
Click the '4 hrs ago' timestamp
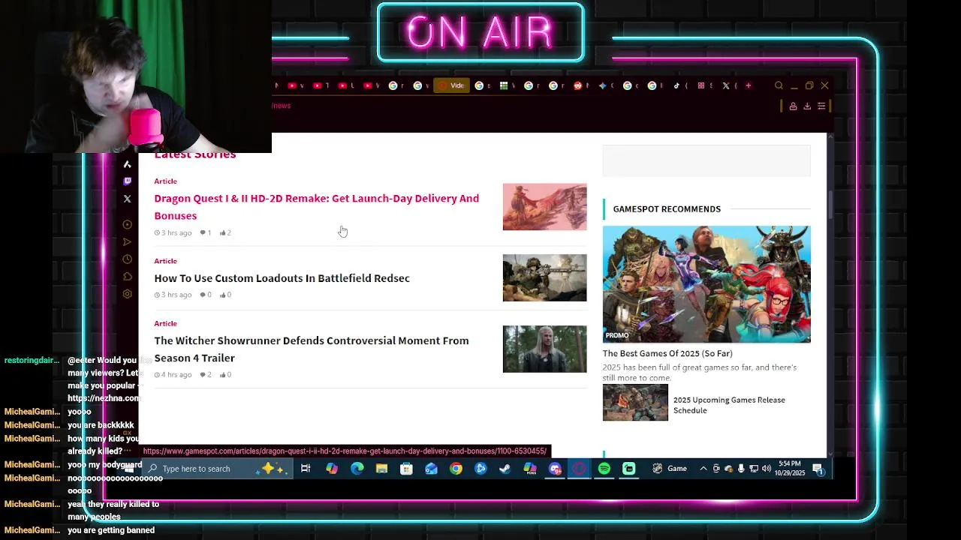pos(173,374)
